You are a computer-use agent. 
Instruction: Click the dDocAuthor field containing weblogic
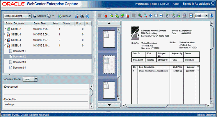(x=46, y=104)
